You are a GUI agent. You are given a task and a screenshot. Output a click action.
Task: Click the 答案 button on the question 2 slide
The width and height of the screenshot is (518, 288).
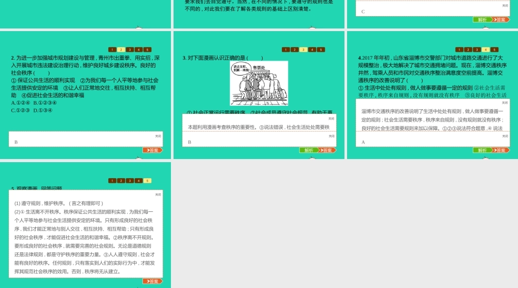pos(153,150)
